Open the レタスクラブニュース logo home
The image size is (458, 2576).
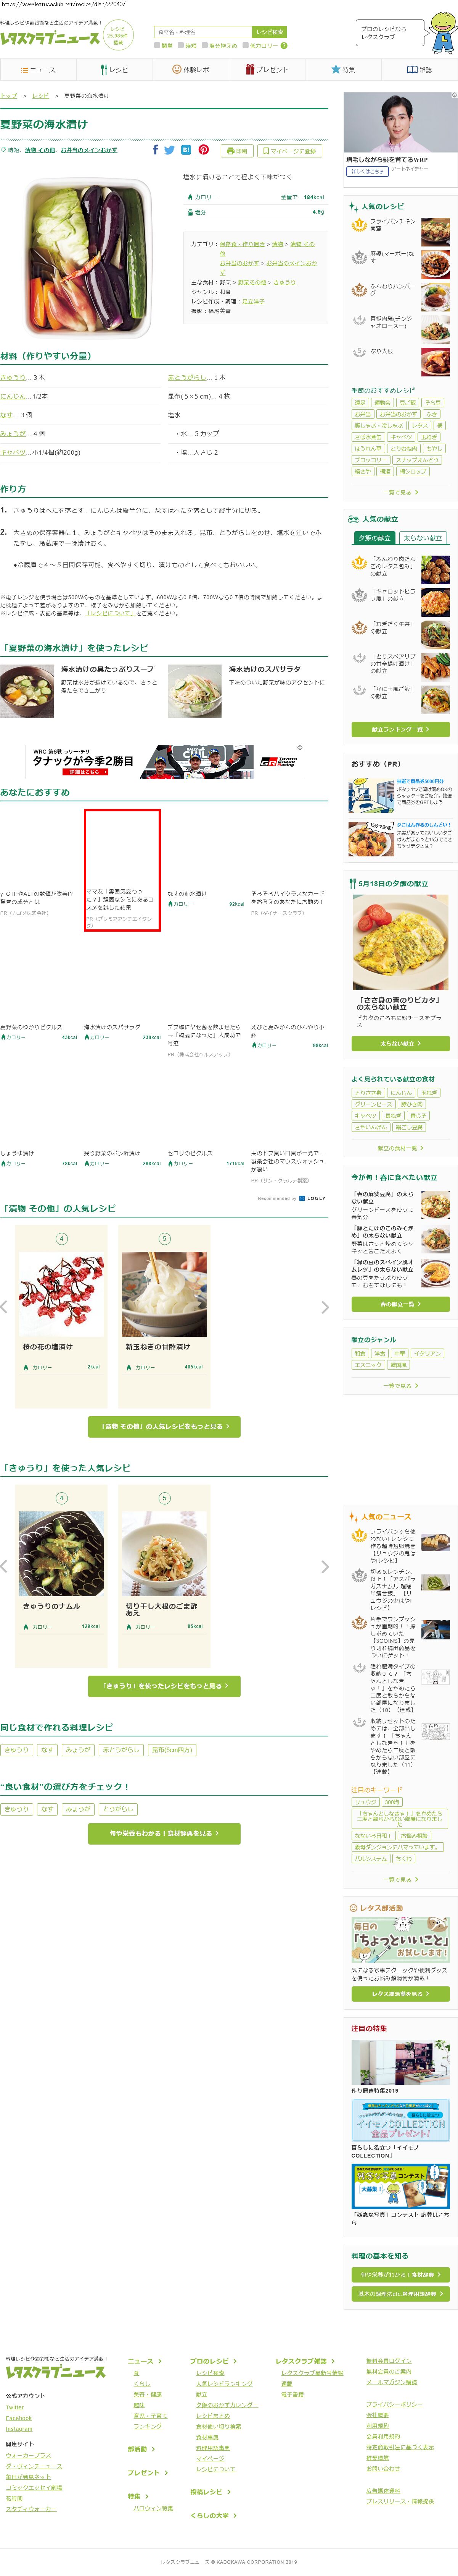50,38
